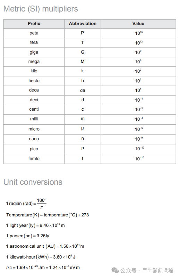Click the watermark text beside WeChat icon
The width and height of the screenshot is (179, 278).
147,271
